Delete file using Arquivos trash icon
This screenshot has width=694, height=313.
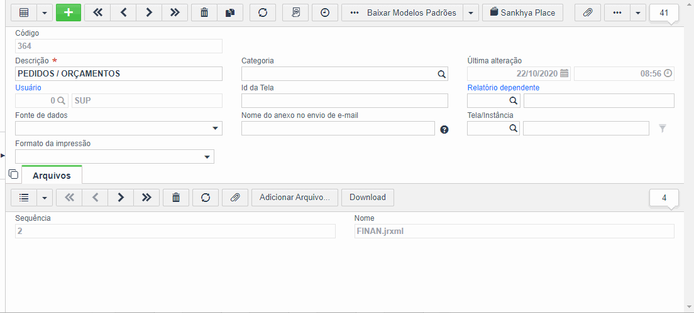[x=176, y=198]
